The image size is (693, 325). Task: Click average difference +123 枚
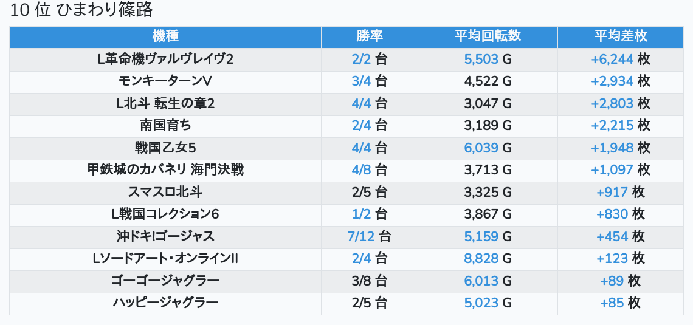coord(621,259)
